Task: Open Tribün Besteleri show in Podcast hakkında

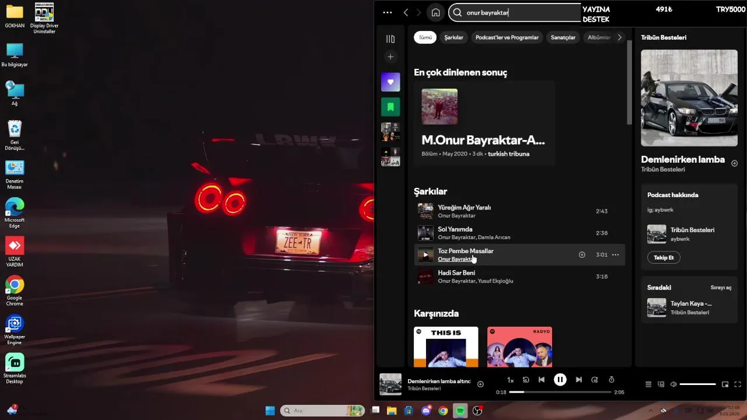Action: [692, 230]
